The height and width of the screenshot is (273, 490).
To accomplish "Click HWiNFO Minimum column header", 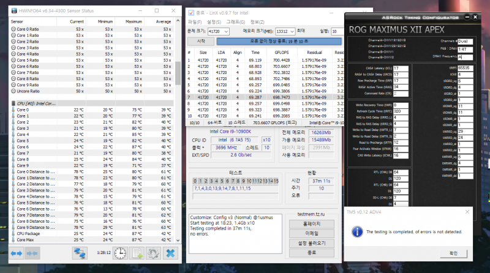I will click(x=100, y=21).
